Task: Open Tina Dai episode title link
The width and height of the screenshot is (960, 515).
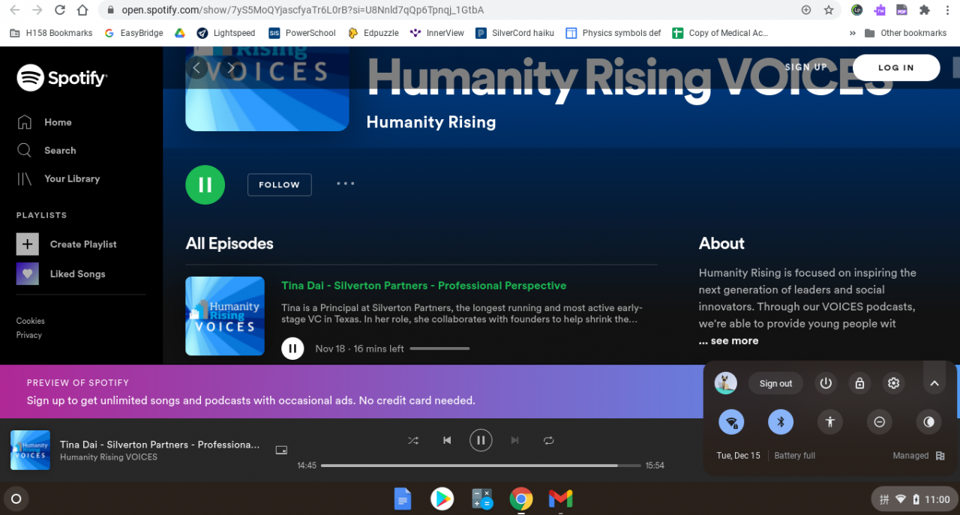Action: (424, 286)
